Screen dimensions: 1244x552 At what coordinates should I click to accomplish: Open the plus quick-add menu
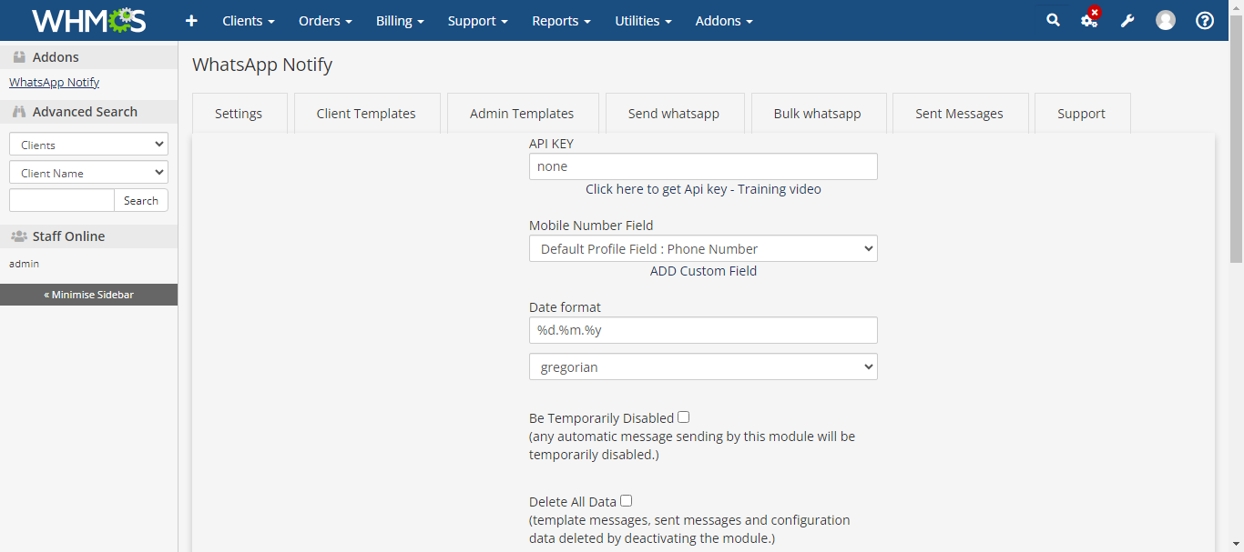(191, 21)
